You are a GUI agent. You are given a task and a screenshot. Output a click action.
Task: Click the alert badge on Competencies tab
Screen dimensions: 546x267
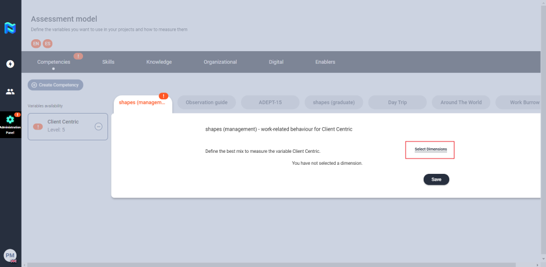tap(78, 56)
